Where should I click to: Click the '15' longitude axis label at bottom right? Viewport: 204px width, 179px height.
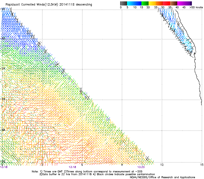click(x=202, y=165)
